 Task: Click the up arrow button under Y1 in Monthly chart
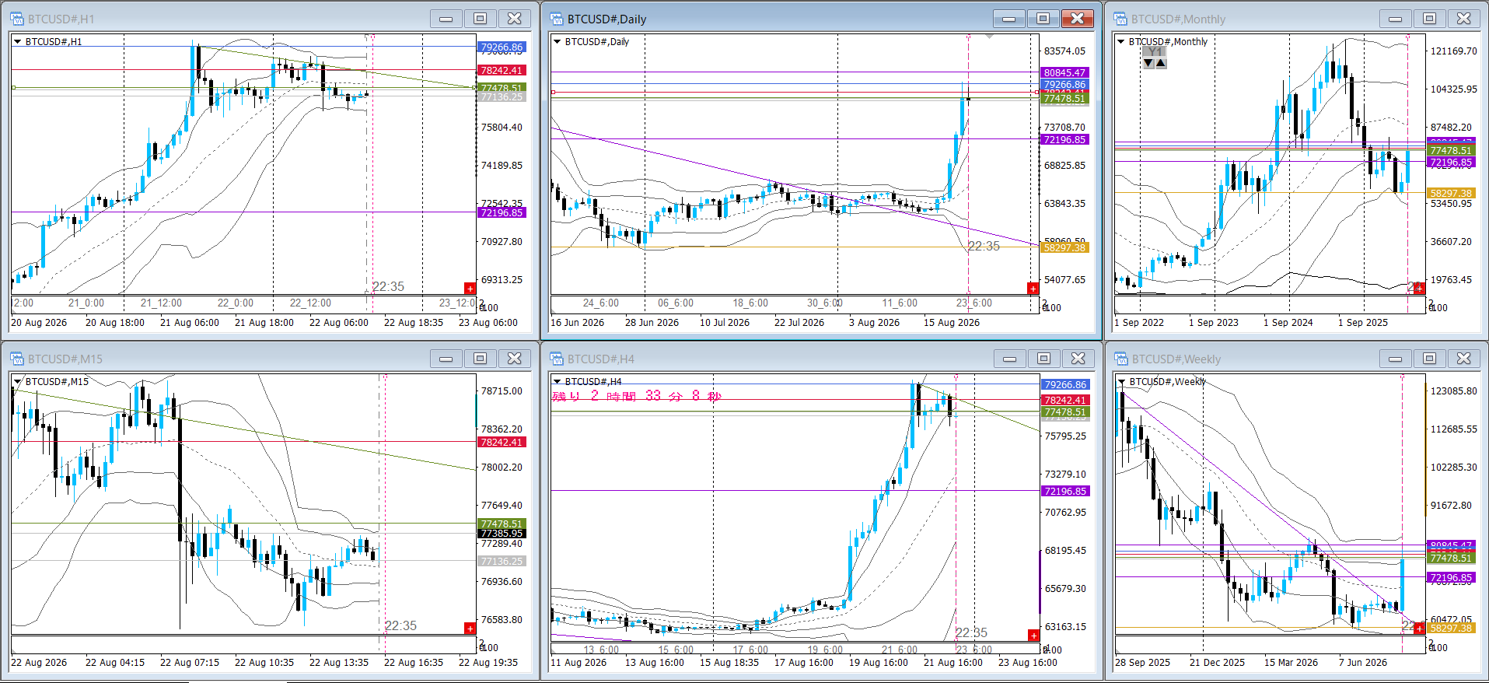coord(1161,63)
